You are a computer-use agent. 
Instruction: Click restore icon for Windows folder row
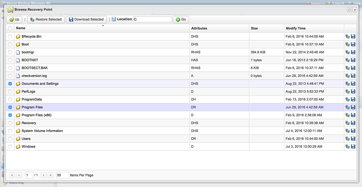tap(347, 147)
